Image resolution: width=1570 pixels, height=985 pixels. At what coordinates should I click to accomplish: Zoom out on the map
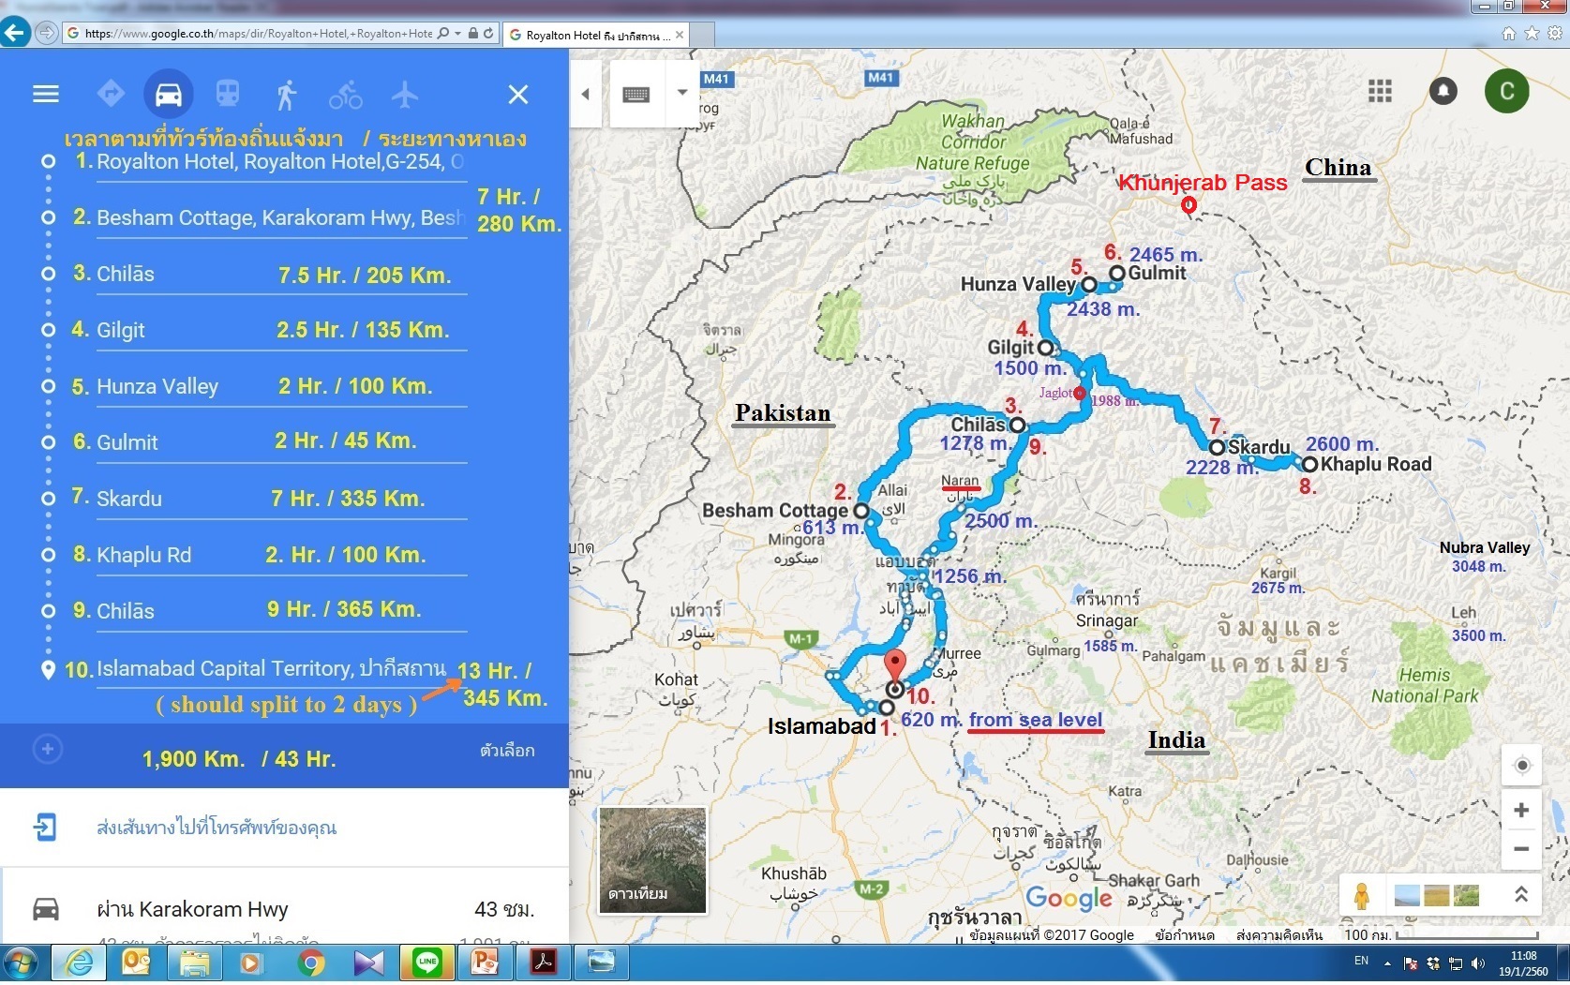pos(1521,849)
